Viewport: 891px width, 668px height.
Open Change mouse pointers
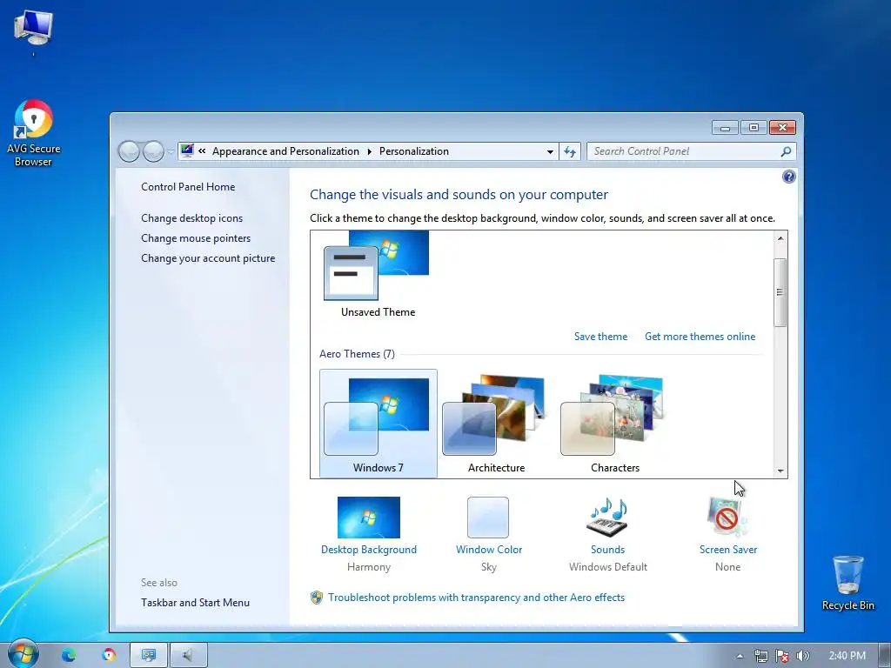(x=196, y=238)
